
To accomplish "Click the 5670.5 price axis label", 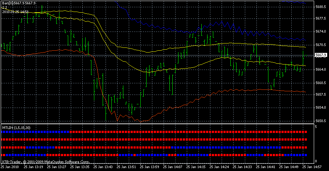I will [321, 45].
